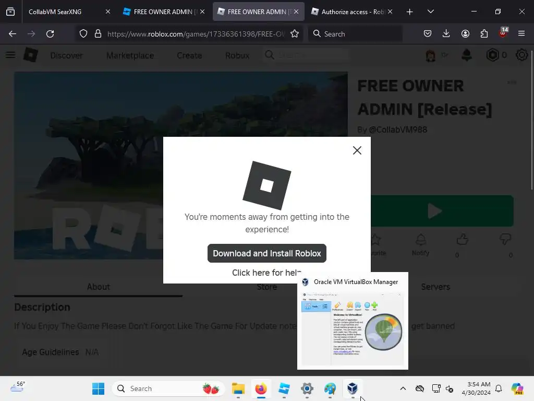This screenshot has height=401, width=534.
Task: Dislike the game with thumbs down
Action: click(505, 239)
